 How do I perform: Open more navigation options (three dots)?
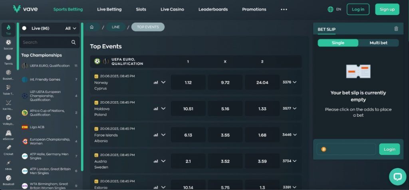284,10
